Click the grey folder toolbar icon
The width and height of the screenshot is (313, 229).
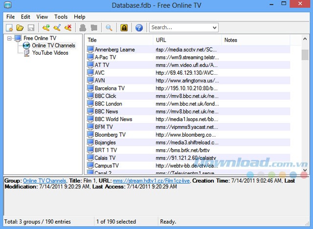(94, 28)
